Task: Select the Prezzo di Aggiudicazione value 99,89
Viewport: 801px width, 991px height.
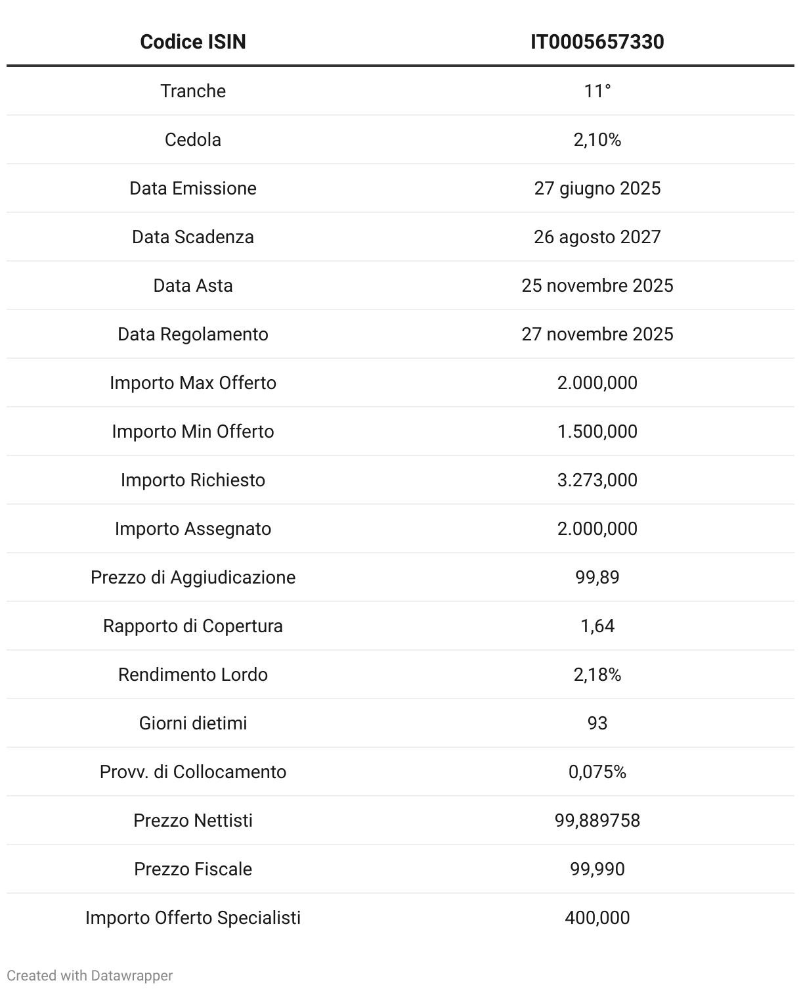Action: 597,577
